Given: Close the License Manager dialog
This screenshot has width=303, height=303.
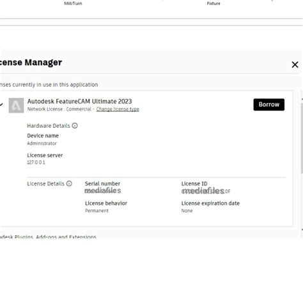Looking at the screenshot, I should [x=295, y=65].
